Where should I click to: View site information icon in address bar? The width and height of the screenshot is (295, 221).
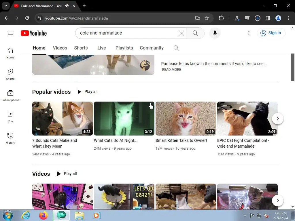[x=39, y=18]
